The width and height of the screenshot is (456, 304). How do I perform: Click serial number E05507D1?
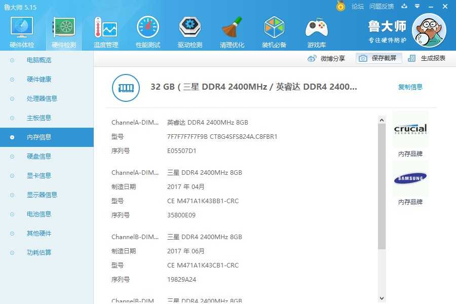click(x=181, y=151)
